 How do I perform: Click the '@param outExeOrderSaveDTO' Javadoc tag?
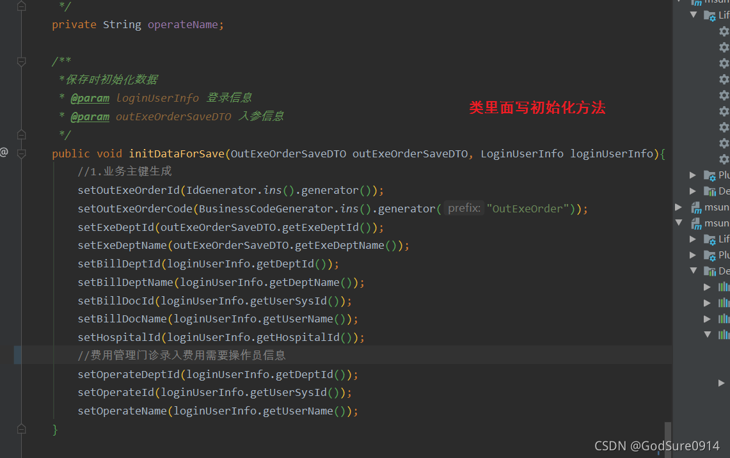[x=151, y=116]
